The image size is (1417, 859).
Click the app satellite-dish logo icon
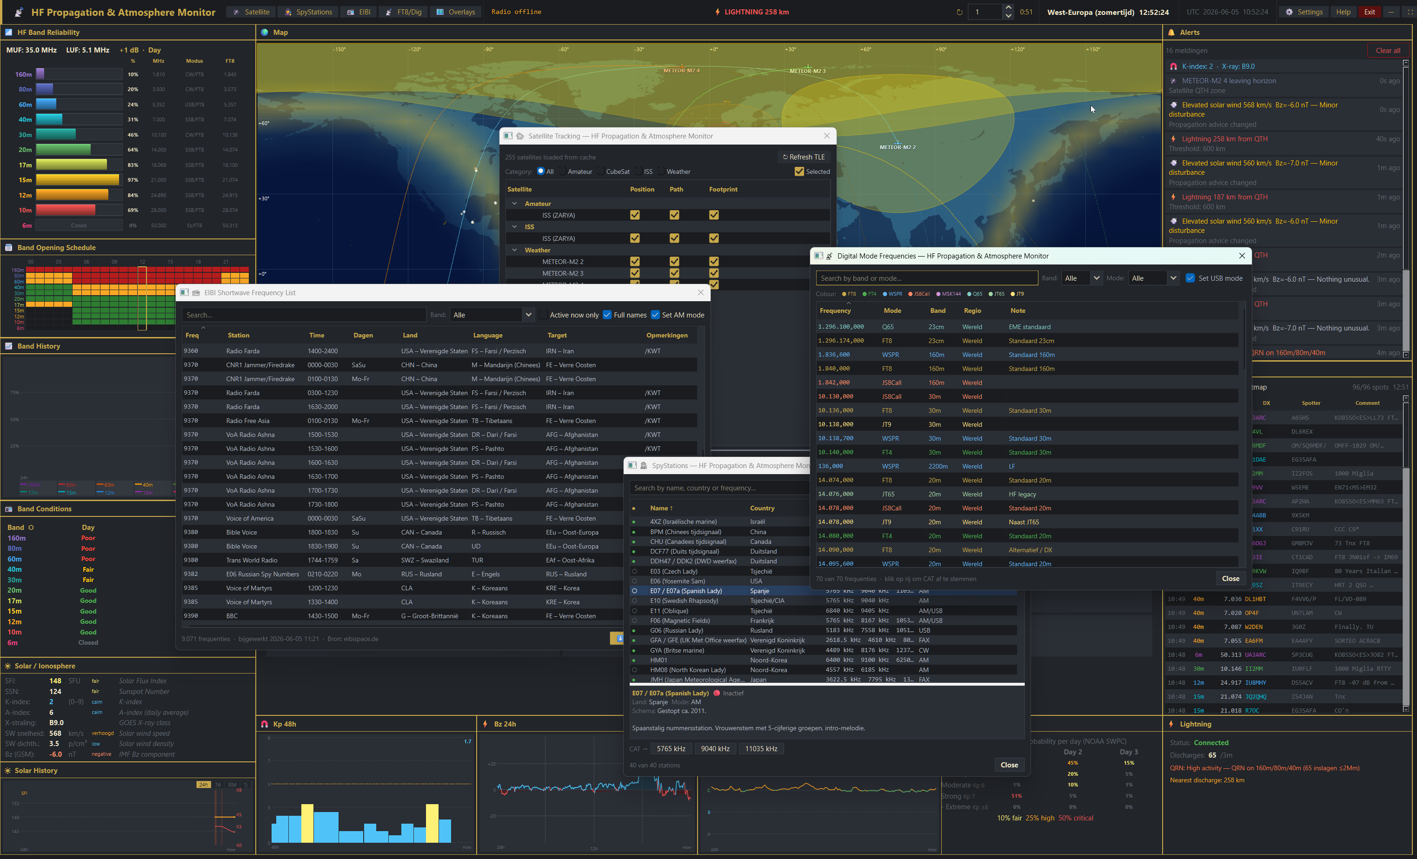click(19, 12)
